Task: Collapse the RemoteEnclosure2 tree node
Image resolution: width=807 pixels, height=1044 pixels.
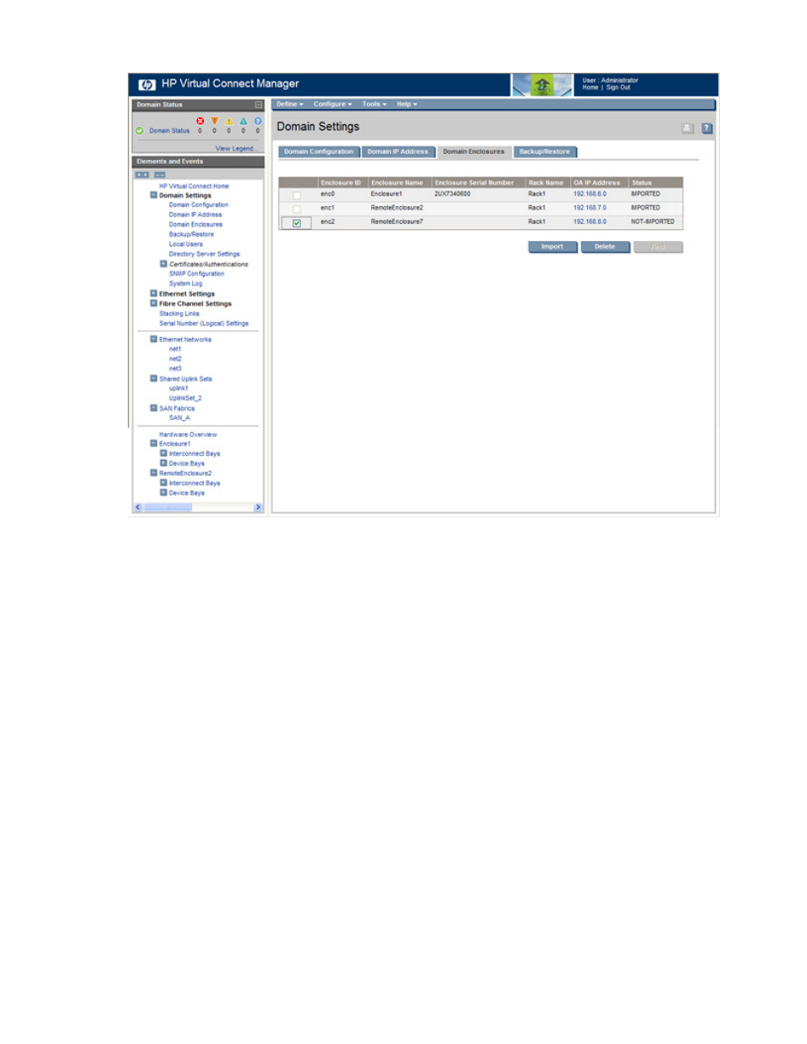Action: click(x=153, y=473)
